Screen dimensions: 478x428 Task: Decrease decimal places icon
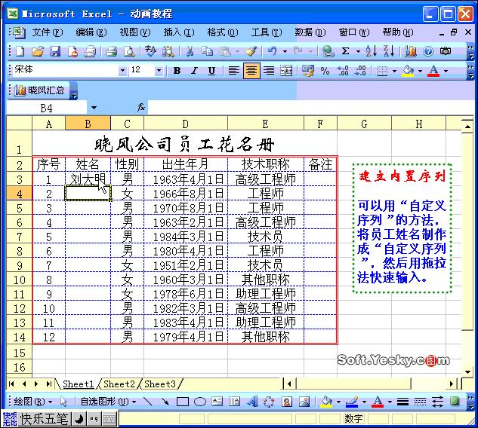pos(360,71)
